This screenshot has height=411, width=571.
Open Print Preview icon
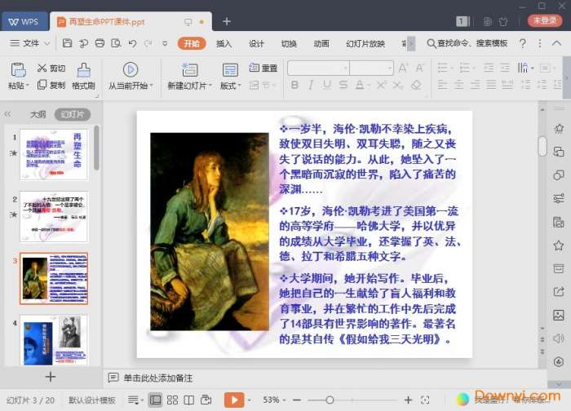tap(116, 43)
